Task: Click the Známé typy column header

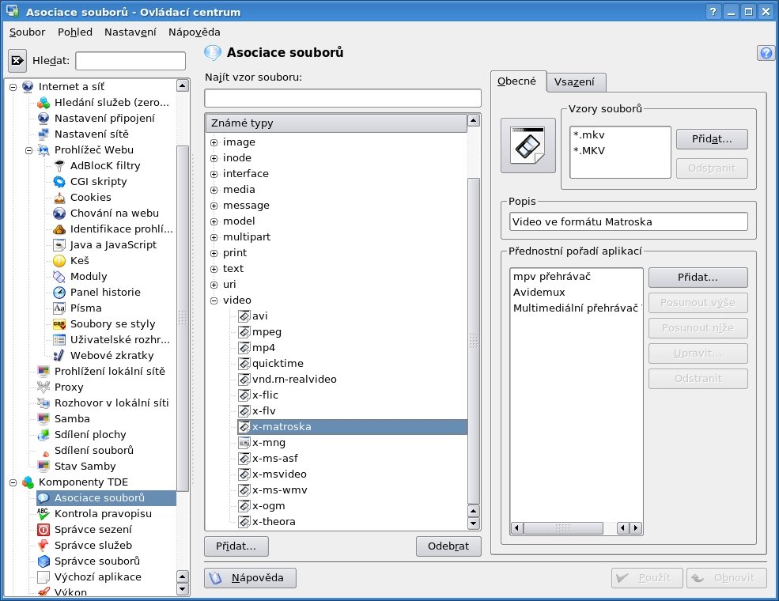Action: pyautogui.click(x=336, y=123)
